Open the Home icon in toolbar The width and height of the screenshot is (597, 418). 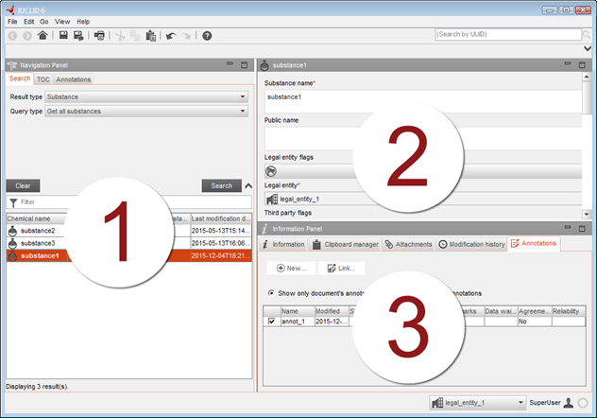click(x=43, y=35)
